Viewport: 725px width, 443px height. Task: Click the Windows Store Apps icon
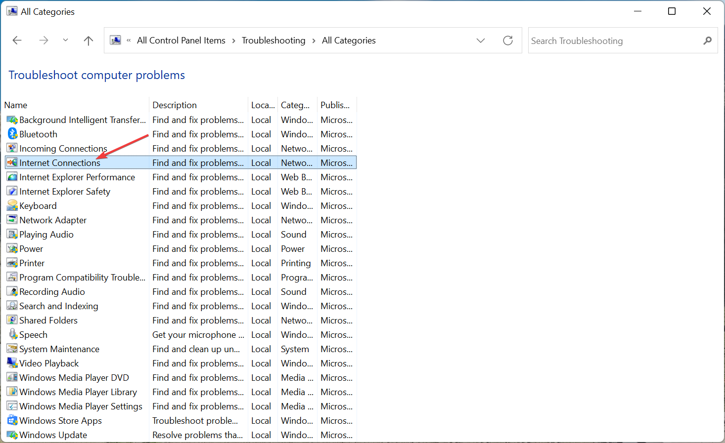[x=12, y=421]
